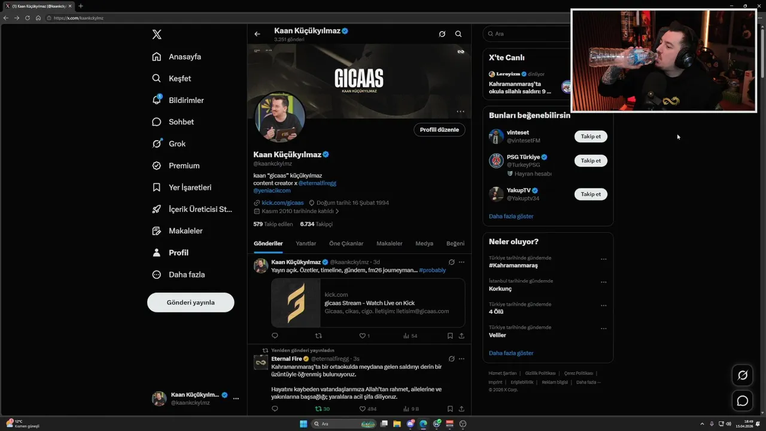766x431 pixels.
Task: Open gicaas Stream Kick link card
Action: [x=368, y=303]
